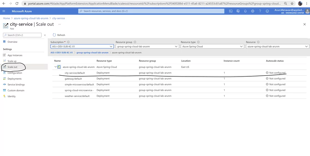Click the browser back arrow
This screenshot has height=156, width=310.
click(4, 4)
